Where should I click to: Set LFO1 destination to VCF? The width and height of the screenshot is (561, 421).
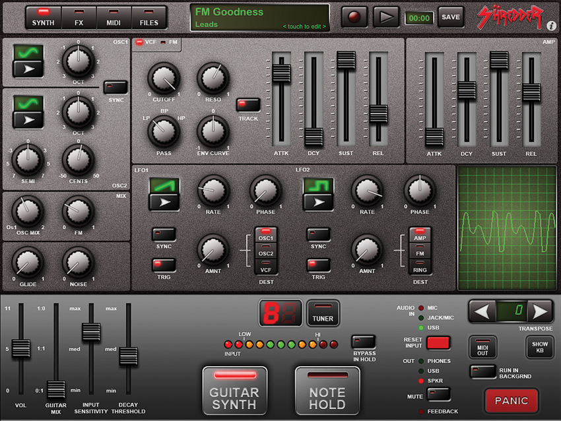(x=266, y=267)
